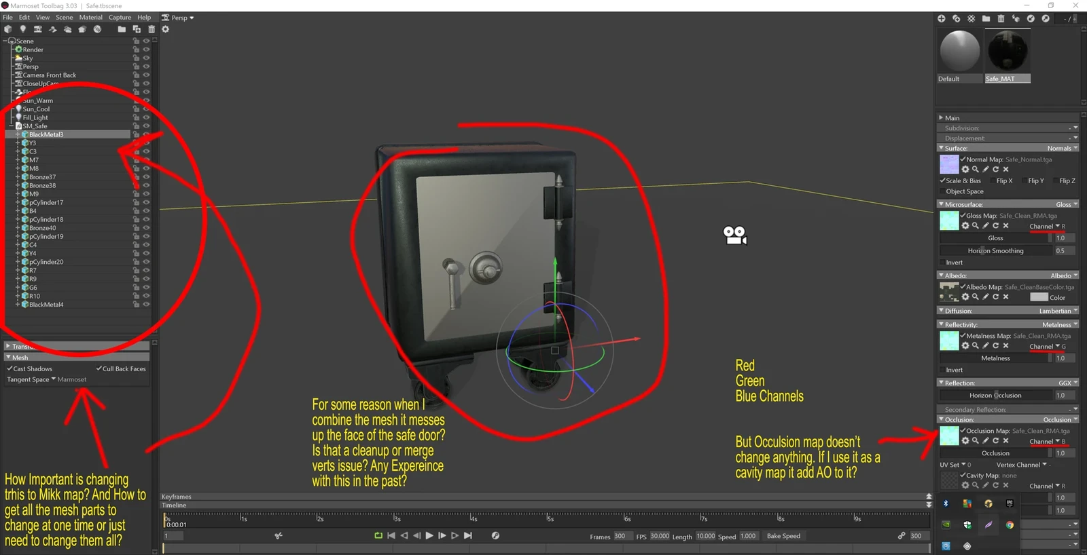Collapse the SM_Safe tree node
Image resolution: width=1087 pixels, height=555 pixels.
pyautogui.click(x=11, y=126)
